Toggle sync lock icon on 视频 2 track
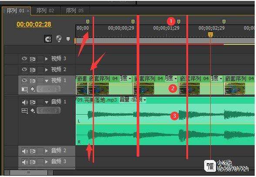The height and width of the screenshot is (177, 256). click(x=33, y=70)
